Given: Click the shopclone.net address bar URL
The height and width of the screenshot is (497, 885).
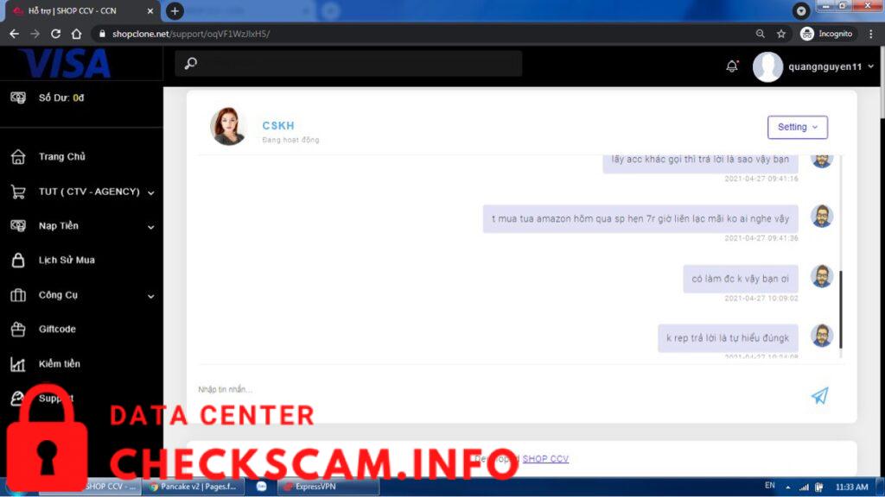Looking at the screenshot, I should [x=191, y=34].
